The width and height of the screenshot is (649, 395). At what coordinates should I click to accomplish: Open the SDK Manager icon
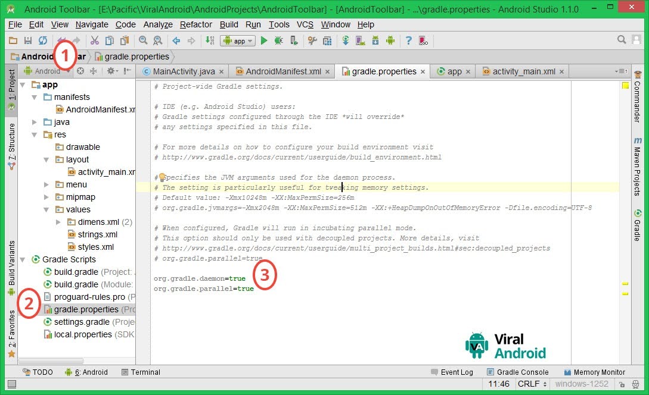[x=375, y=40]
